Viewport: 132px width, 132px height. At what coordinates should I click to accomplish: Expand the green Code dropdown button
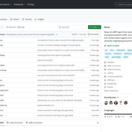coord(95,27)
